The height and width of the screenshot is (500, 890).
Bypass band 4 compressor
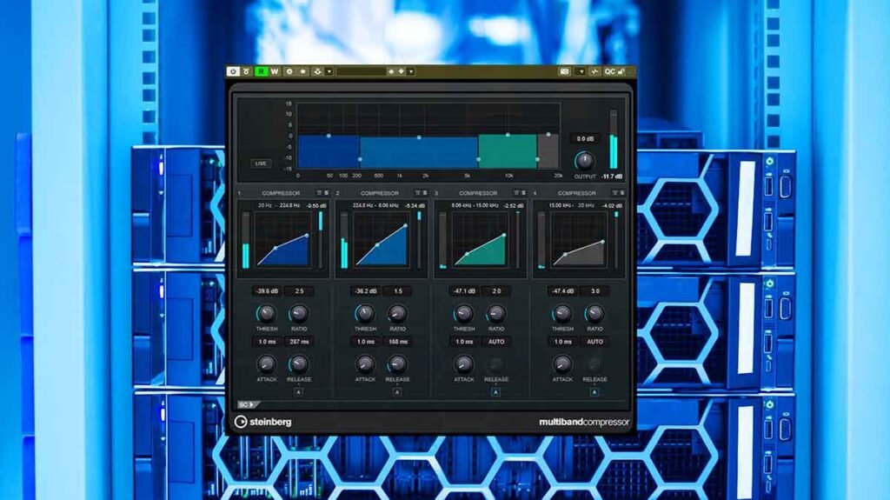615,193
